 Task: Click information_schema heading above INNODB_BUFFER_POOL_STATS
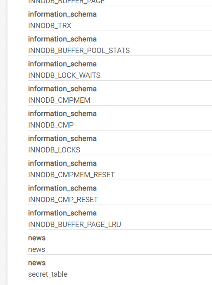[x=62, y=39]
